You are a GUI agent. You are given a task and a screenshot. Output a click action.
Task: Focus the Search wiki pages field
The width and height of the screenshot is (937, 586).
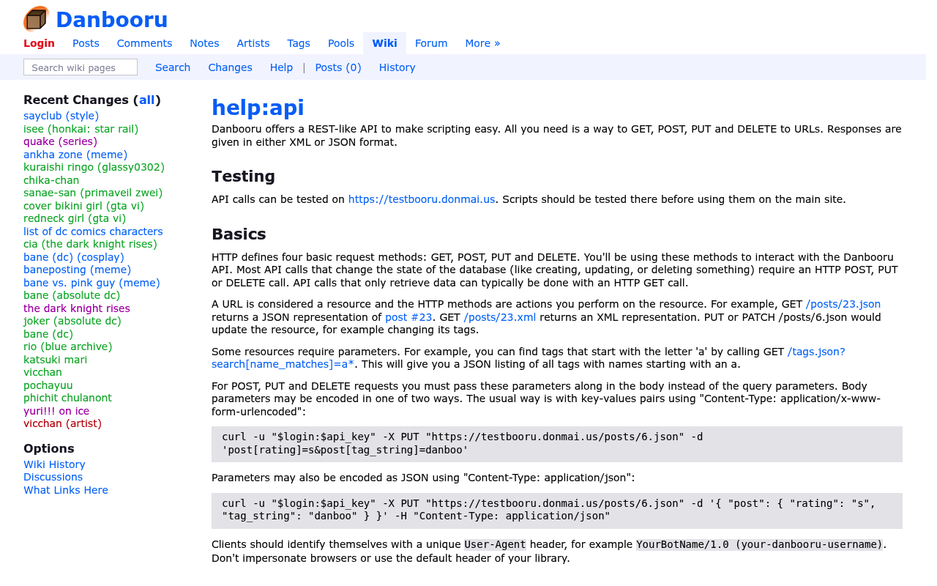81,67
